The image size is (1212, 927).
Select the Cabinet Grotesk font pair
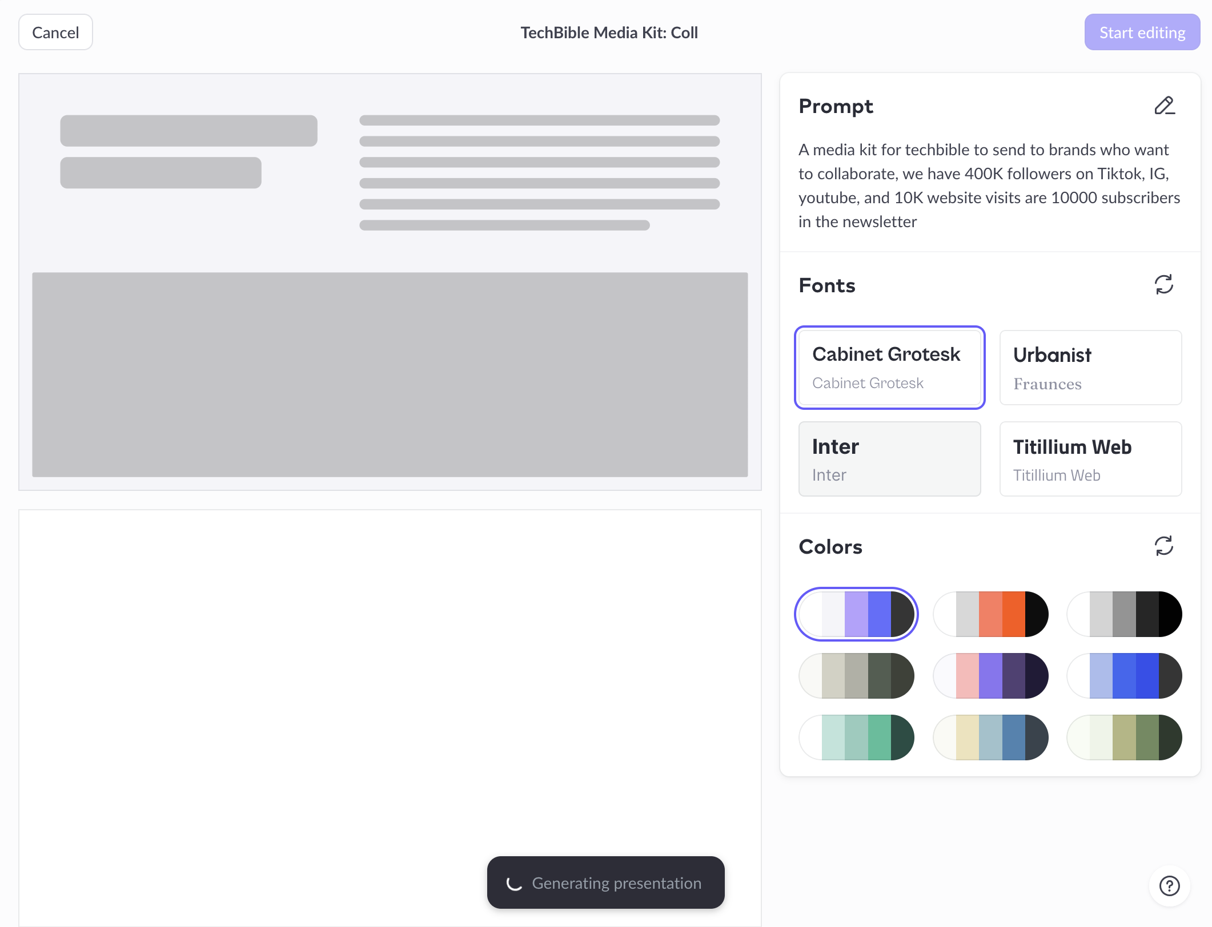tap(889, 368)
